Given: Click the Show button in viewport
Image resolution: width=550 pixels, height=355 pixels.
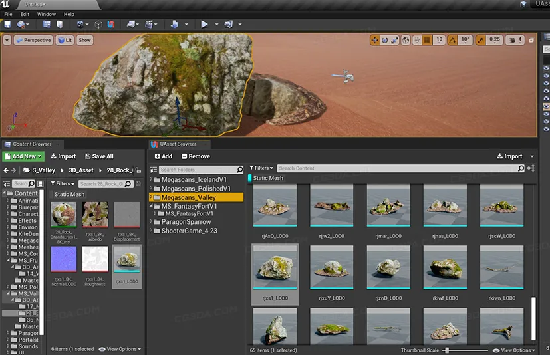Looking at the screenshot, I should point(84,40).
